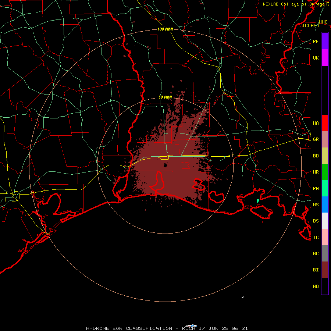This screenshot has height=331, width=331.
Task: Click the 17 JUN 25 06:21 timestamp
Action: [x=223, y=328]
